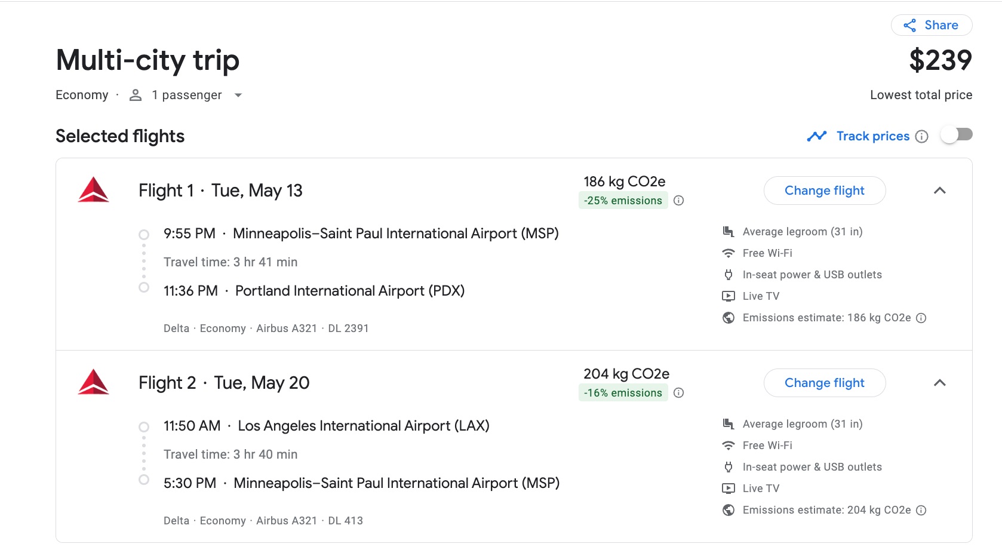Click the Delta logo on Flight 2
Viewport: 1002px width, 559px height.
tap(94, 382)
